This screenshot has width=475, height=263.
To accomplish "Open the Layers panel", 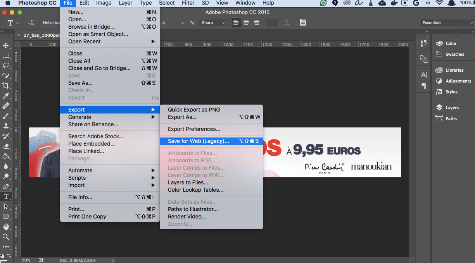I will 452,108.
